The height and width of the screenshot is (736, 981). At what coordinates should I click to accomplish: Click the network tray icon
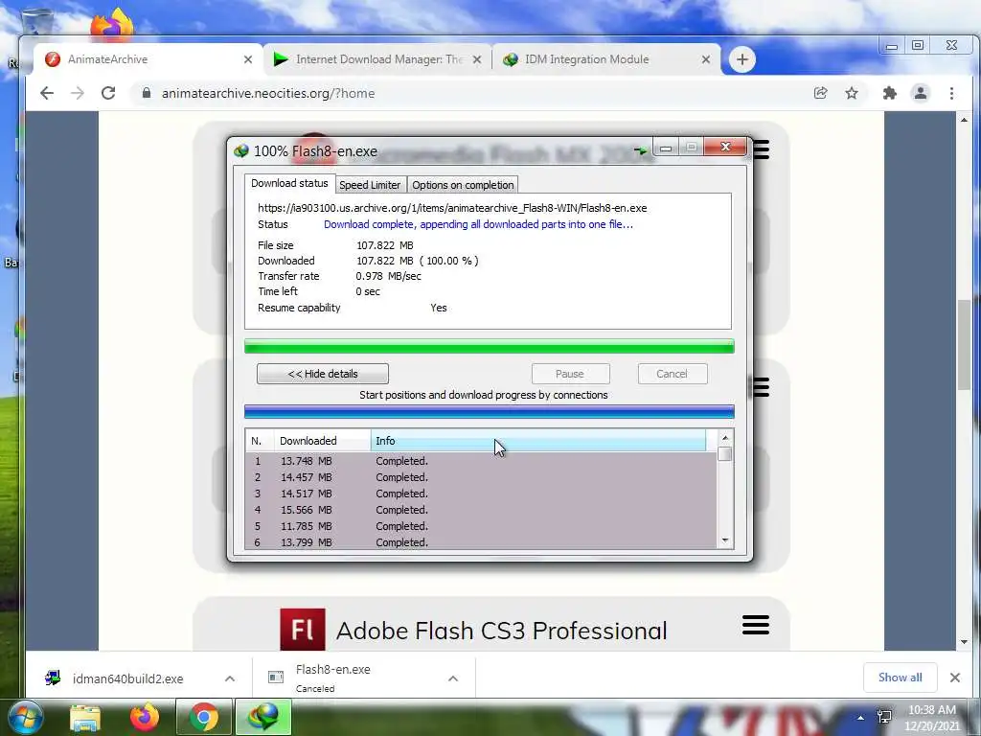(x=884, y=717)
